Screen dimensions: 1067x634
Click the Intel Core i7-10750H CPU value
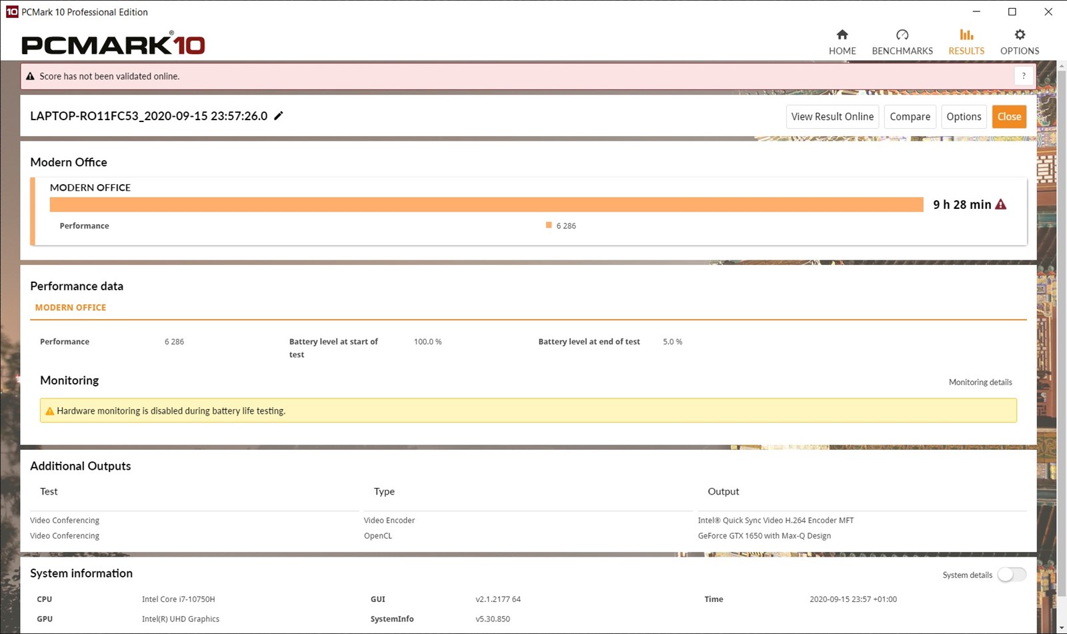[178, 599]
